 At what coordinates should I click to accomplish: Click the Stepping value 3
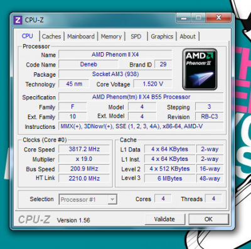pyautogui.click(x=210, y=107)
